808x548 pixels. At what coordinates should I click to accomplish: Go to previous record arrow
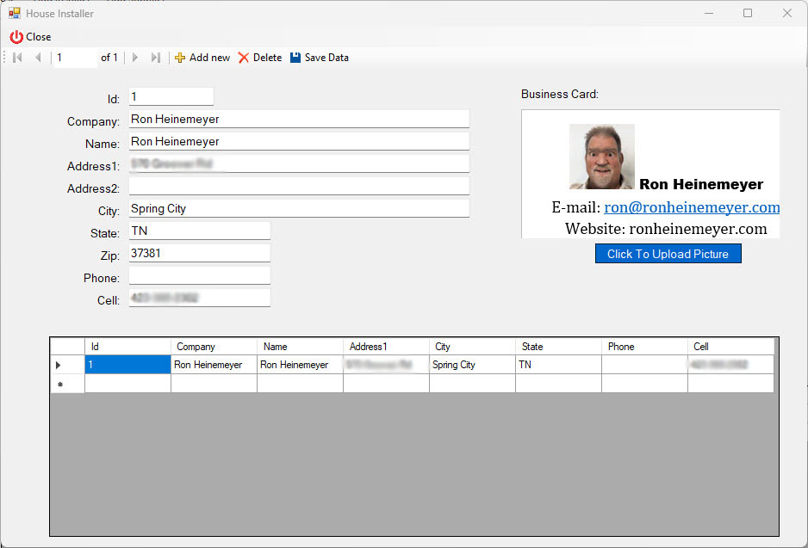pyautogui.click(x=38, y=58)
